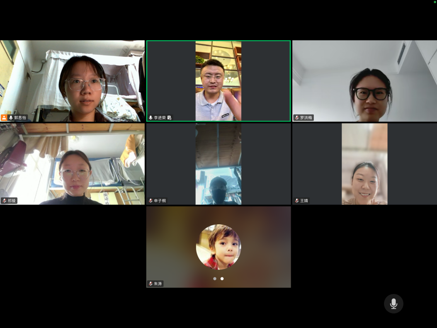The height and width of the screenshot is (328, 437).
Task: Click the name label text 王婧
Action: (x=304, y=201)
